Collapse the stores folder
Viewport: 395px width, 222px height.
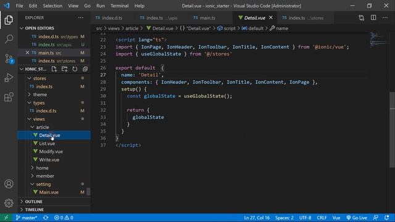click(x=39, y=78)
